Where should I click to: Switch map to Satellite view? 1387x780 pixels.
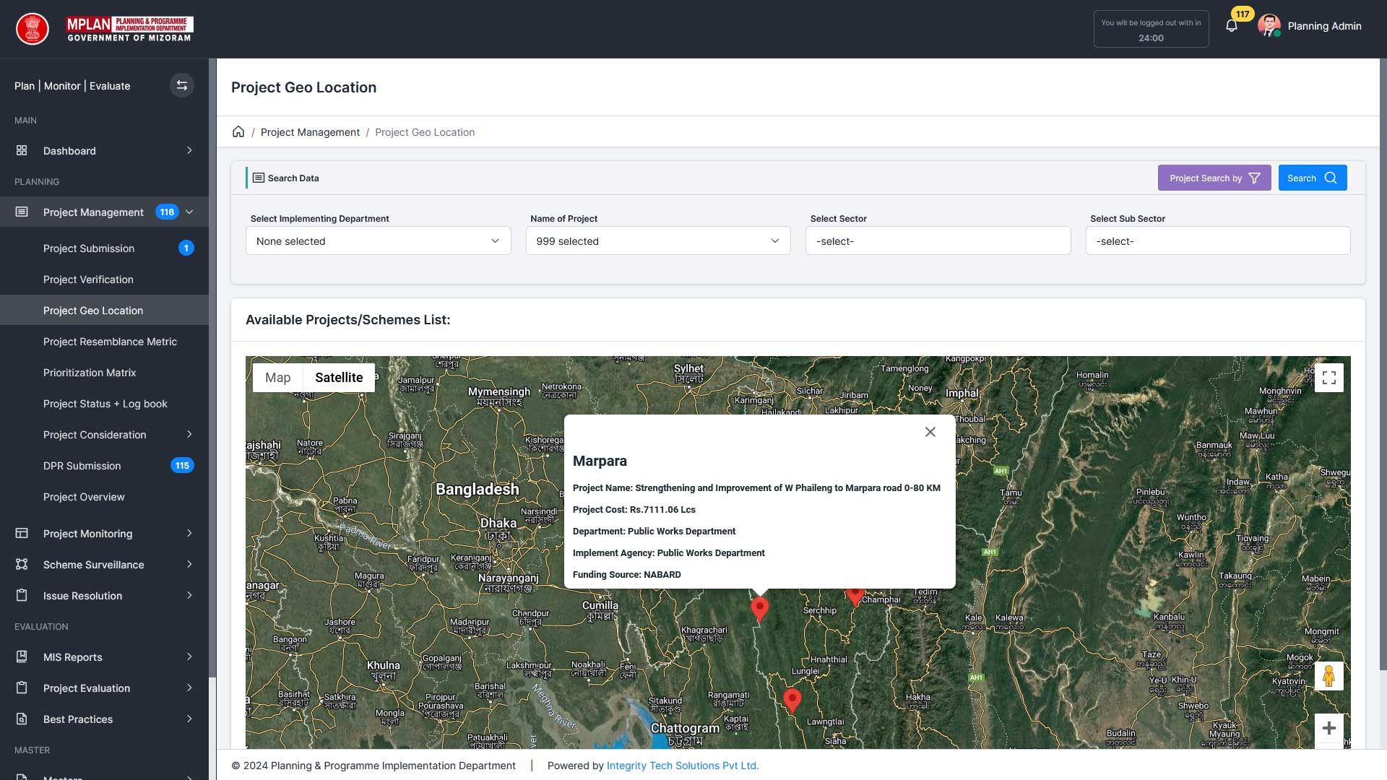[x=339, y=378]
